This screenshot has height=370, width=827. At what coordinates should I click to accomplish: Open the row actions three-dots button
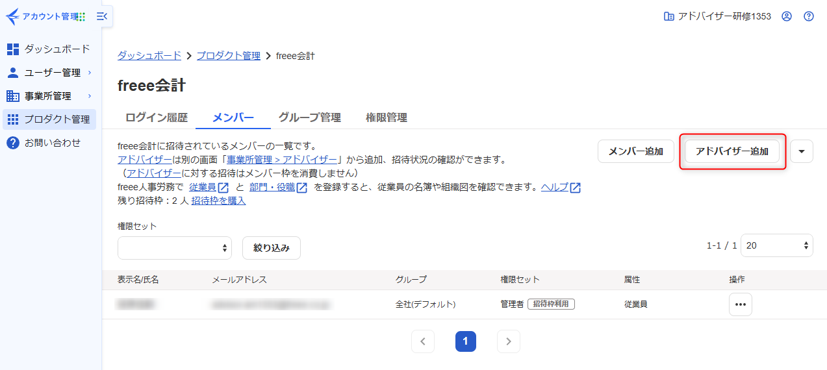[740, 304]
